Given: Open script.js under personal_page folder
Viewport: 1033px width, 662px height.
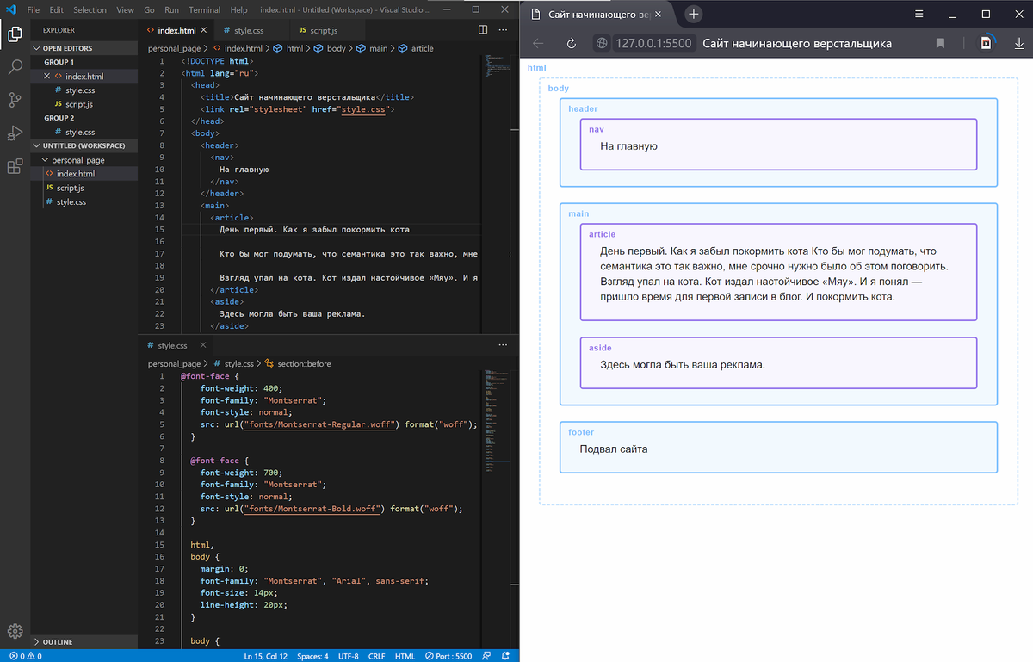Looking at the screenshot, I should coord(70,188).
